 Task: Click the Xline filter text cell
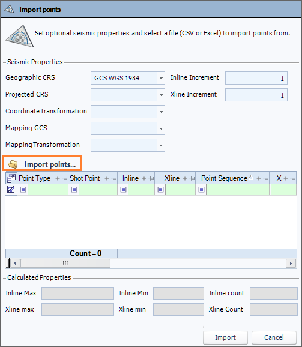(x=180, y=190)
